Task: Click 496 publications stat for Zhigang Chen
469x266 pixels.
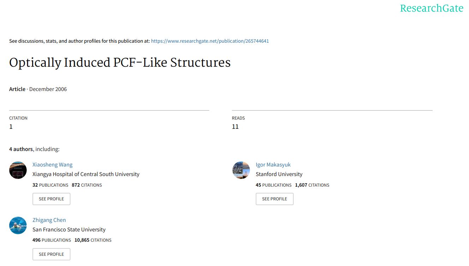Action: click(x=52, y=240)
